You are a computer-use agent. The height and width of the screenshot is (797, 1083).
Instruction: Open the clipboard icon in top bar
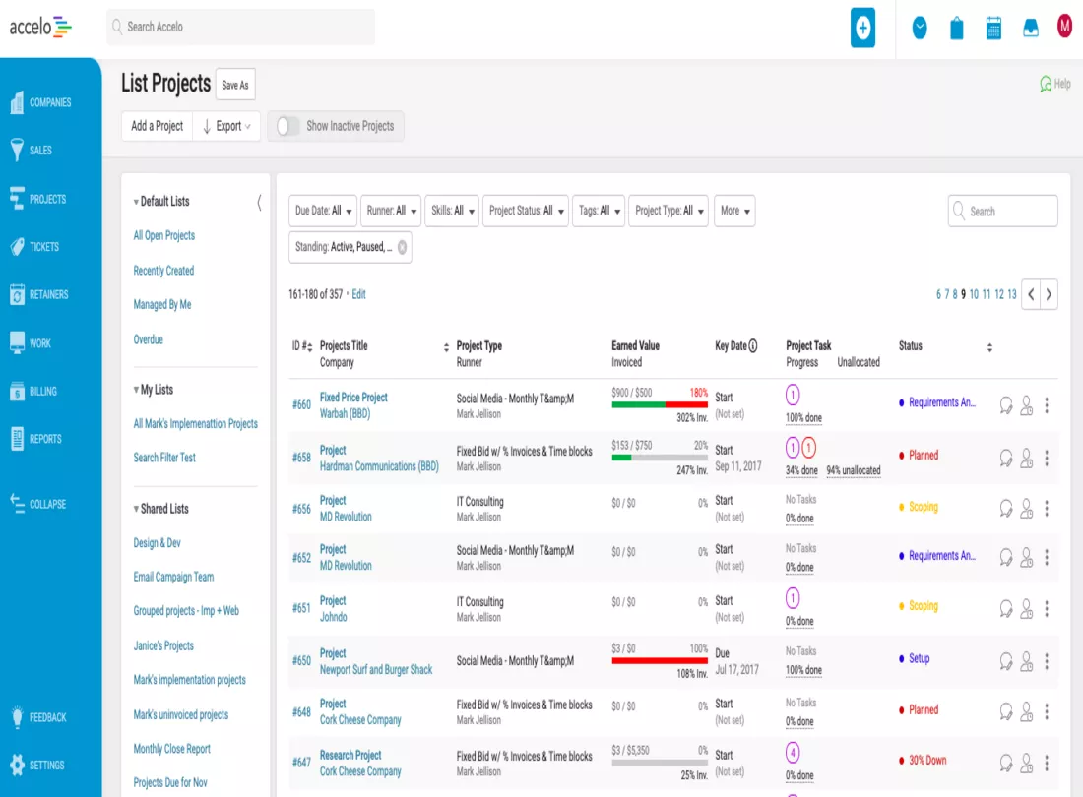click(x=956, y=28)
